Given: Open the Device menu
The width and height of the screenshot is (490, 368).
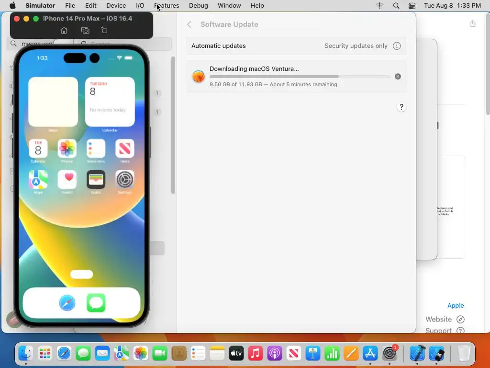Looking at the screenshot, I should (116, 6).
